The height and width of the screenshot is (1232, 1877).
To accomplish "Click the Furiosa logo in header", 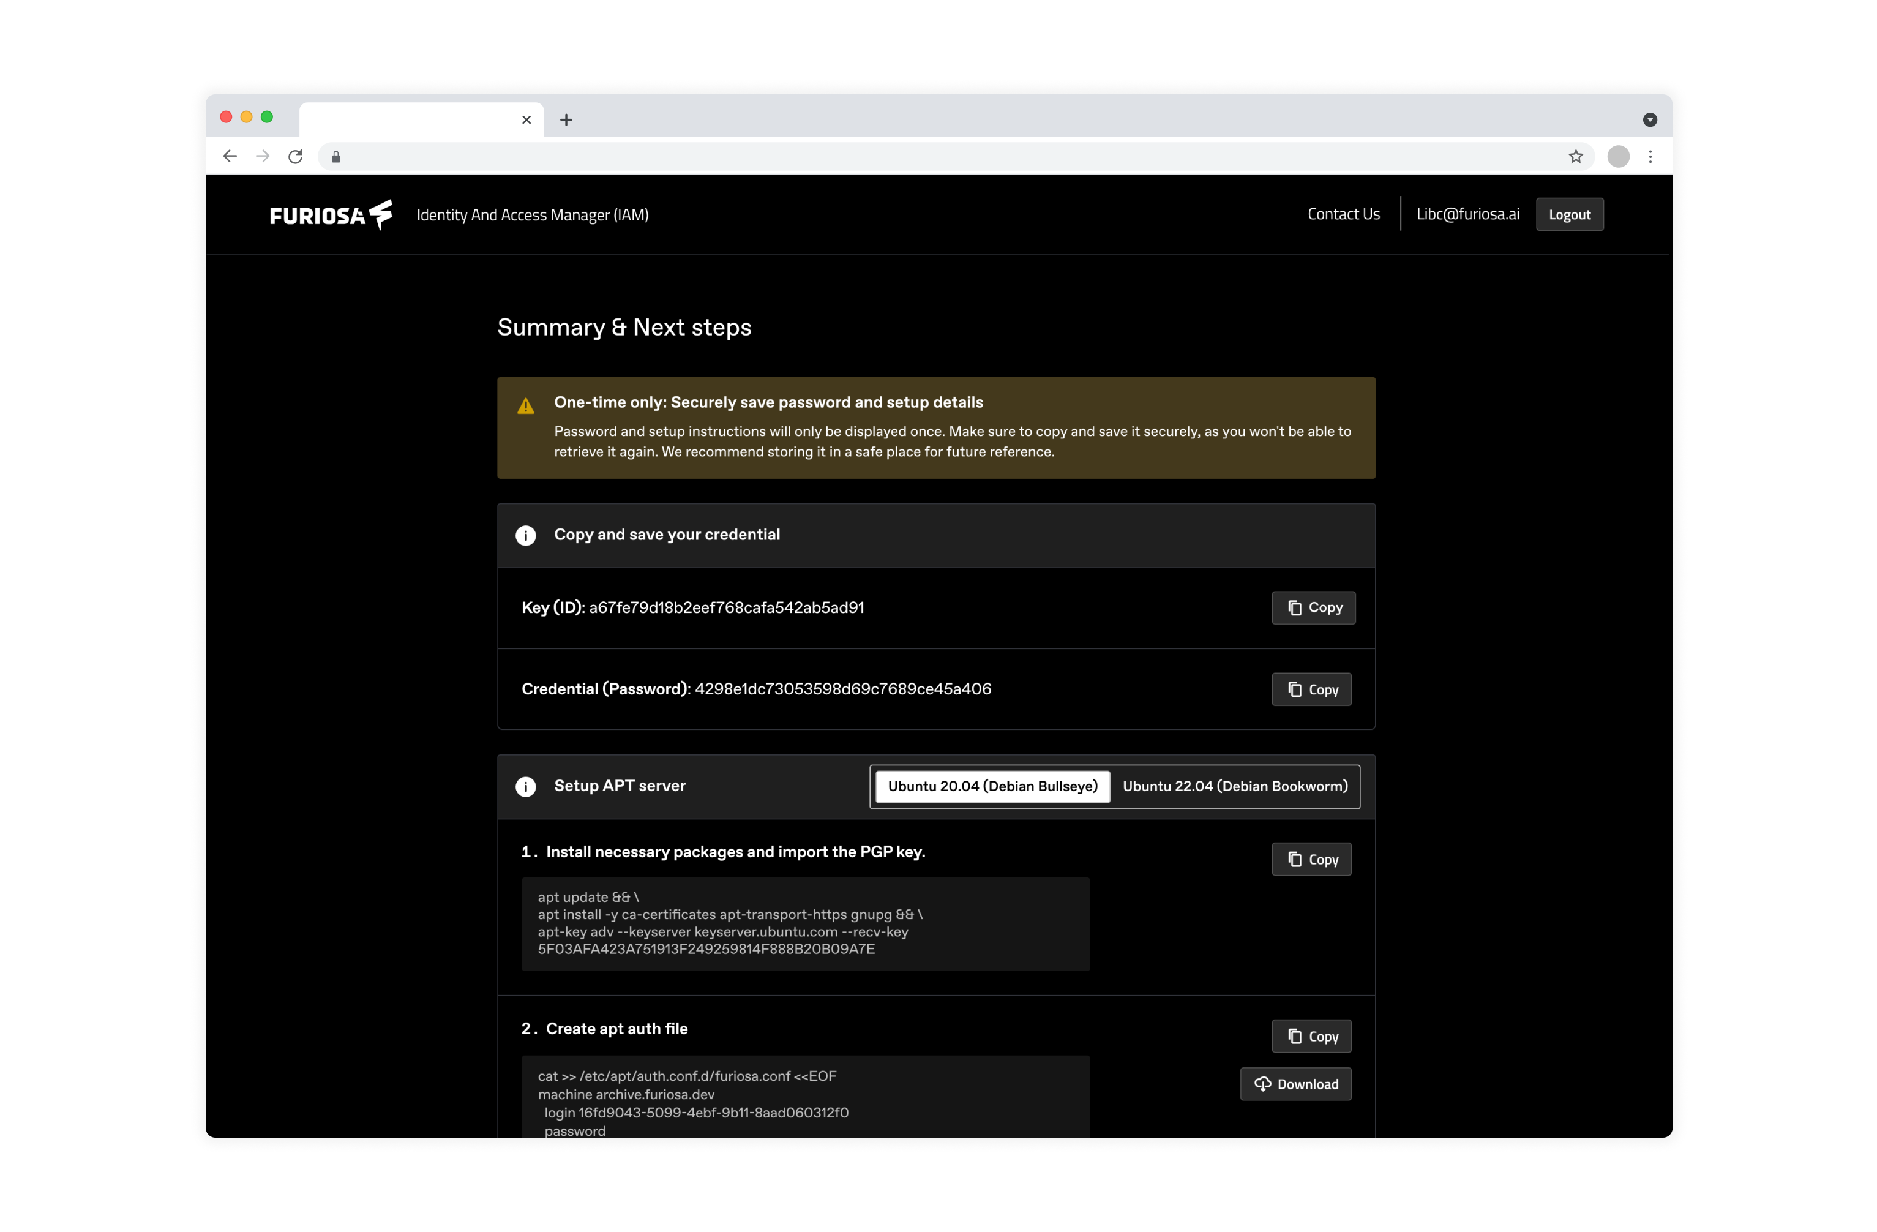I will [331, 214].
